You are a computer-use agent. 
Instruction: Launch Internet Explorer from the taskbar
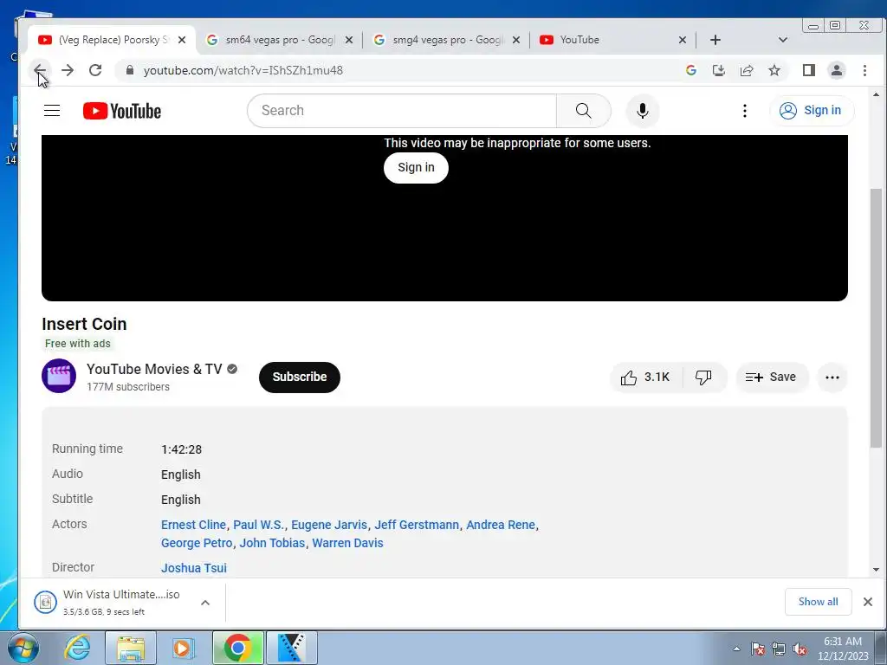click(x=77, y=649)
